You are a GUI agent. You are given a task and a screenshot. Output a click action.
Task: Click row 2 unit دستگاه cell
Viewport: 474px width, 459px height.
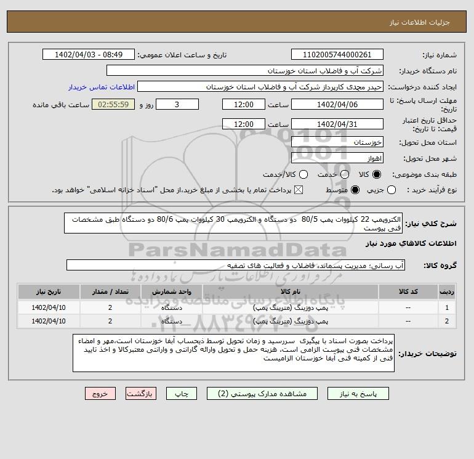pyautogui.click(x=171, y=322)
